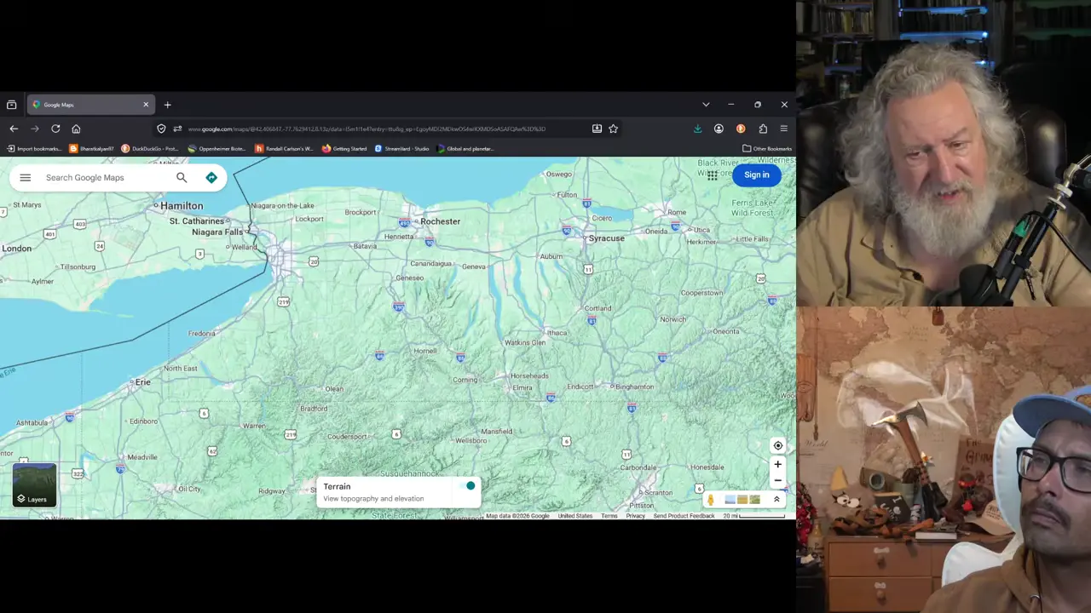Open the Terms link on the map footer
This screenshot has height=613, width=1091.
[x=609, y=516]
